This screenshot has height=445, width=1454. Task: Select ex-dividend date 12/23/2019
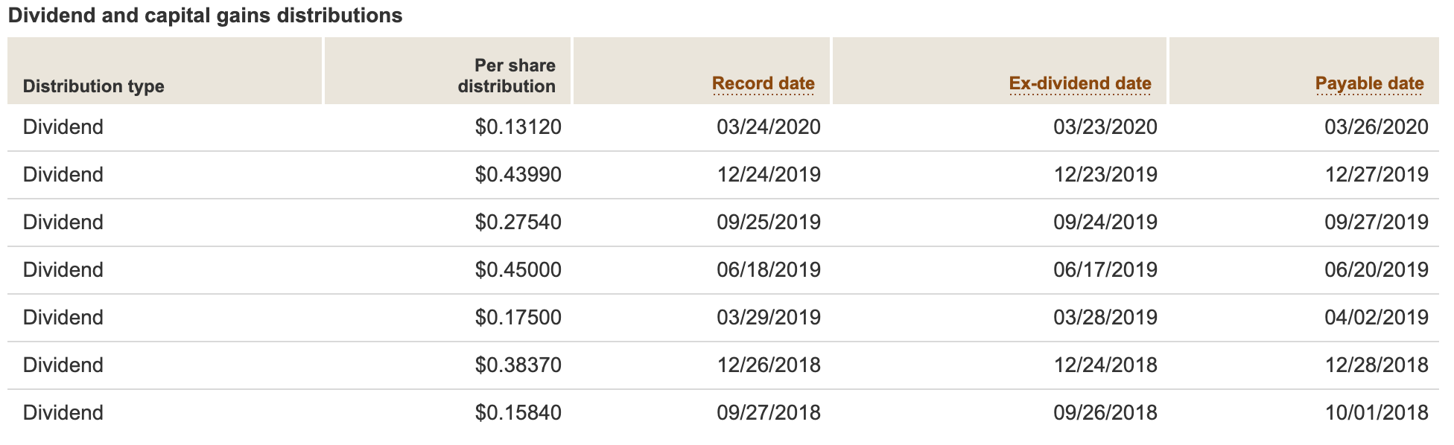pos(1105,175)
